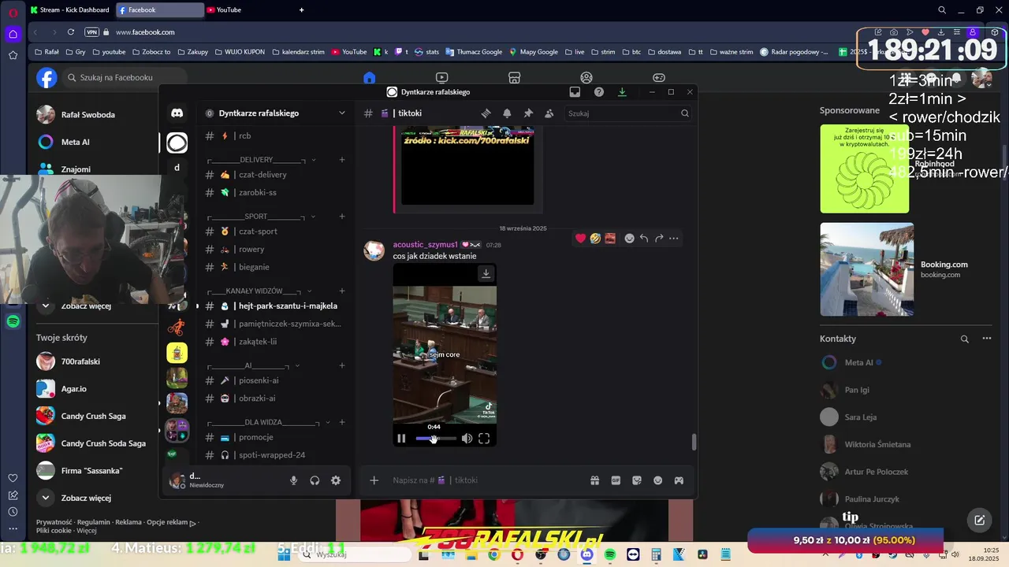Show pinned messages in tiktoki channel
The width and height of the screenshot is (1009, 567).
[x=528, y=113]
